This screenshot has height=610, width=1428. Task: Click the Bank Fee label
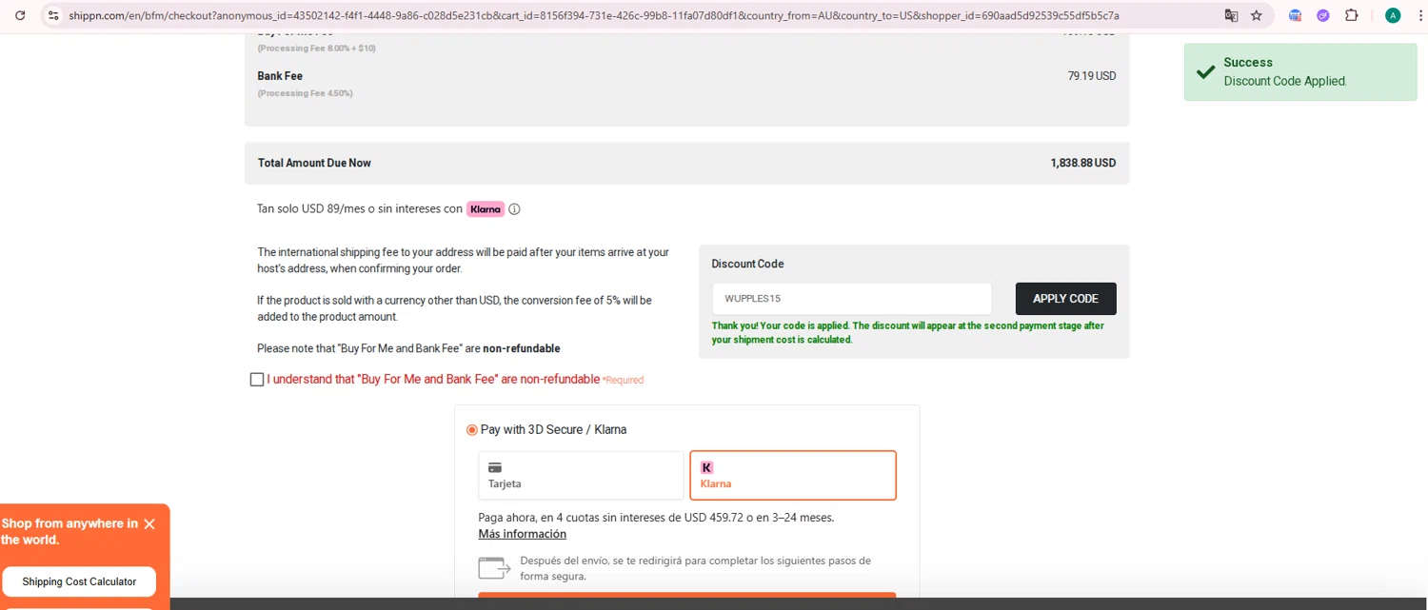pyautogui.click(x=280, y=76)
